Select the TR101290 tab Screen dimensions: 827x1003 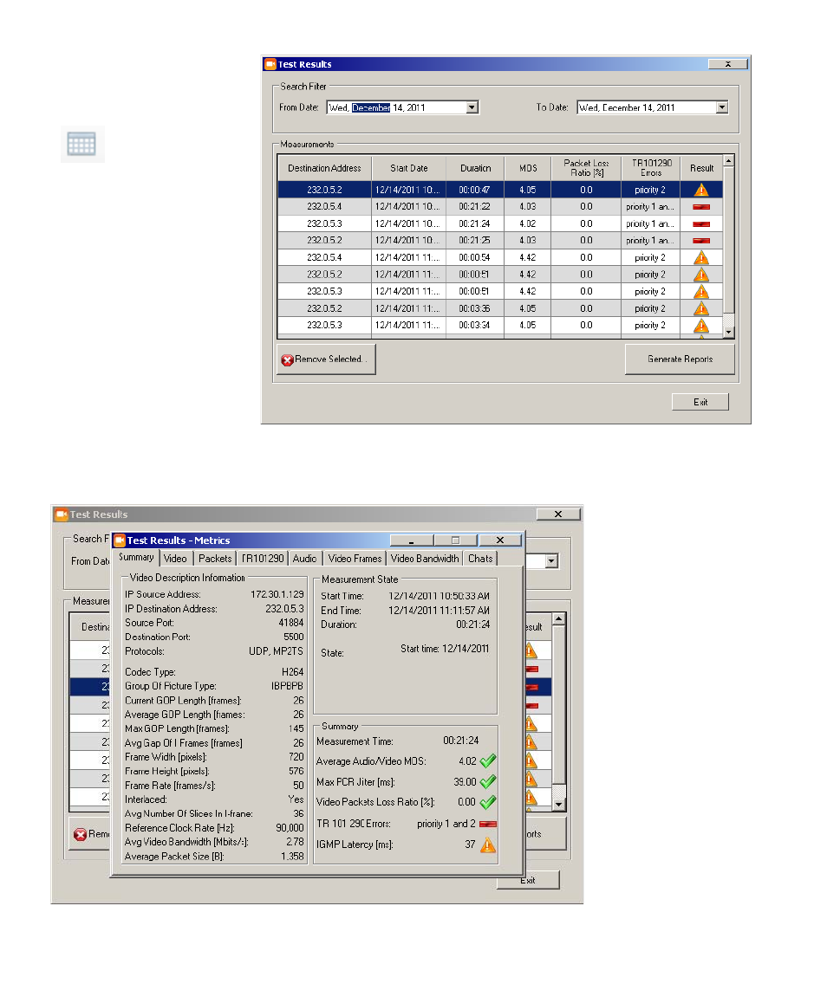point(263,559)
